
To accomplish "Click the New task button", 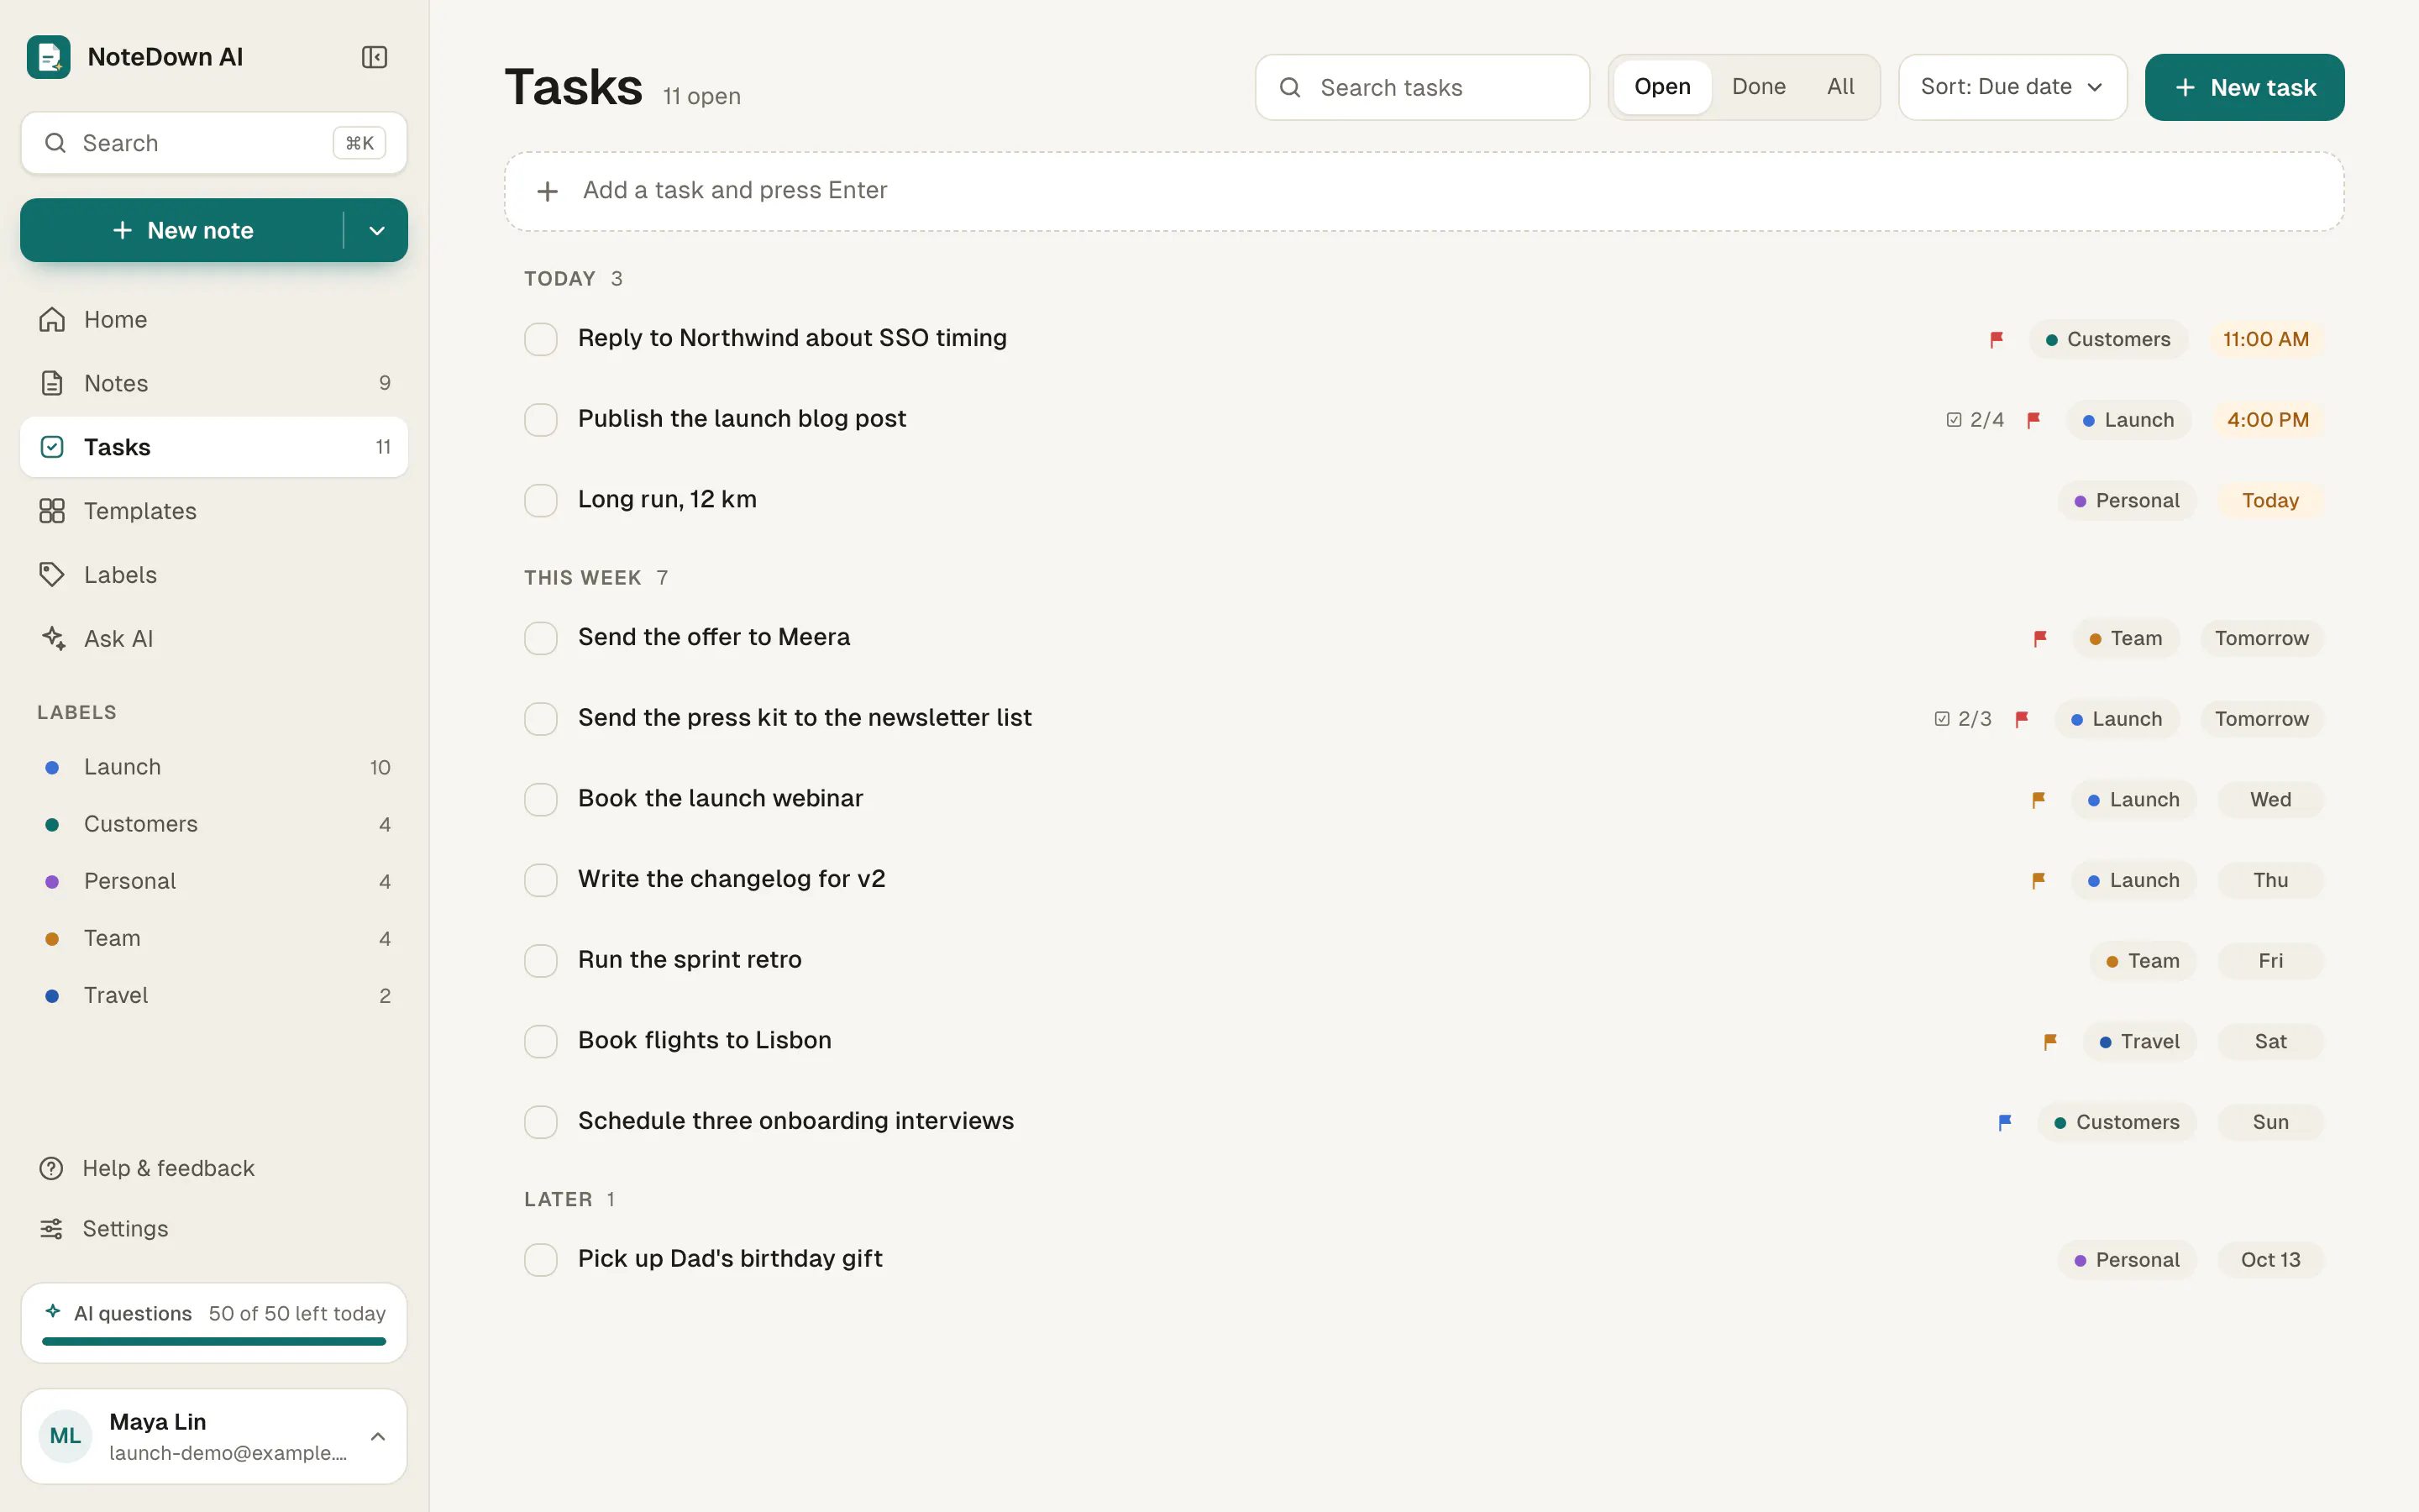I will click(2244, 87).
